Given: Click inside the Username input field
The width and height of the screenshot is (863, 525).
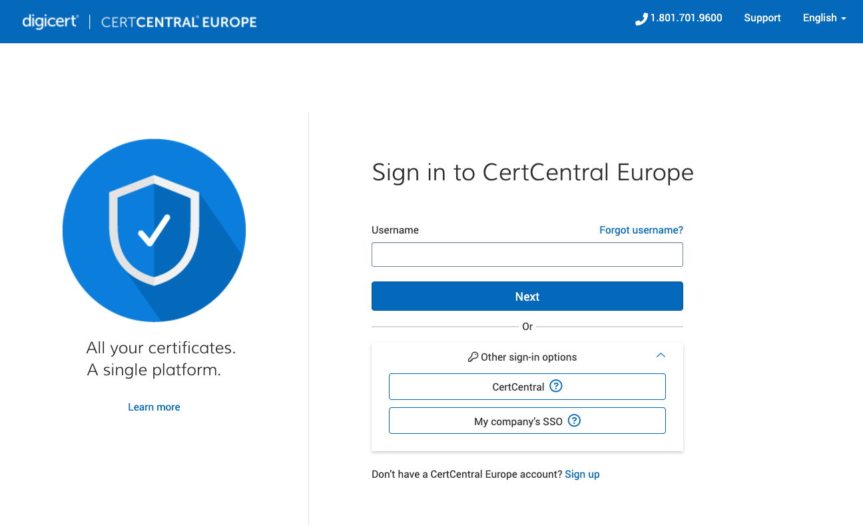Looking at the screenshot, I should coord(527,254).
